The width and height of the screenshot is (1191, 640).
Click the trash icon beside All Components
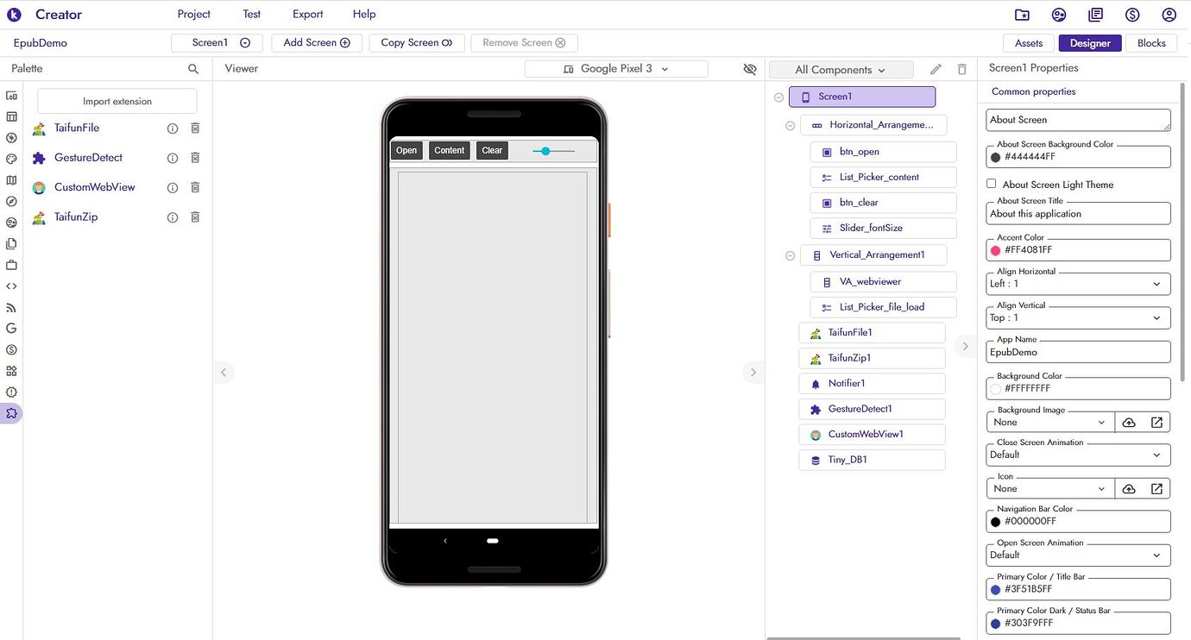[x=961, y=69]
